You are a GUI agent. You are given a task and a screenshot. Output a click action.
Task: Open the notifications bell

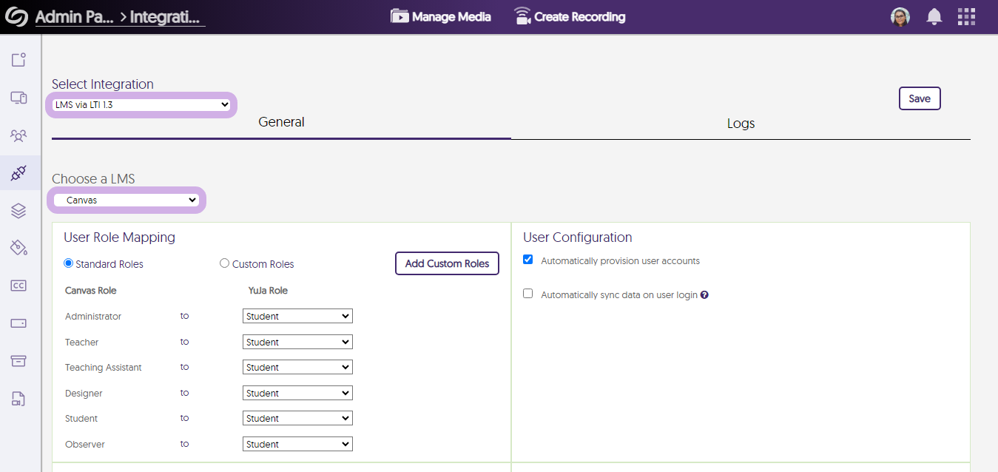(x=934, y=17)
